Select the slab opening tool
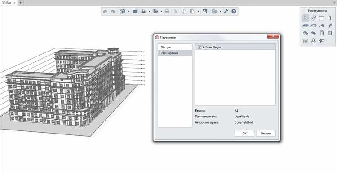337x173 pixels. click(x=314, y=26)
